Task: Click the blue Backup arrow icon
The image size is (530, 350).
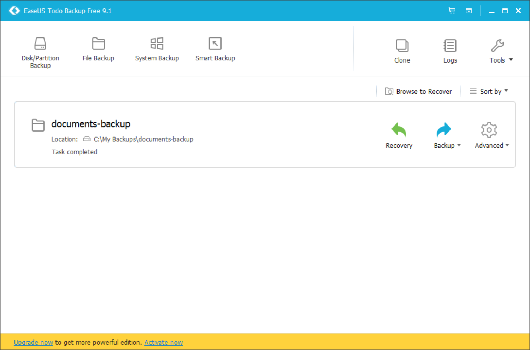Action: pyautogui.click(x=444, y=130)
